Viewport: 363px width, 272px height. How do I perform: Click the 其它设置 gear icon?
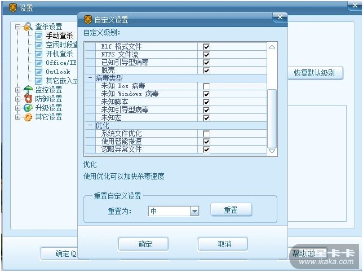28,117
